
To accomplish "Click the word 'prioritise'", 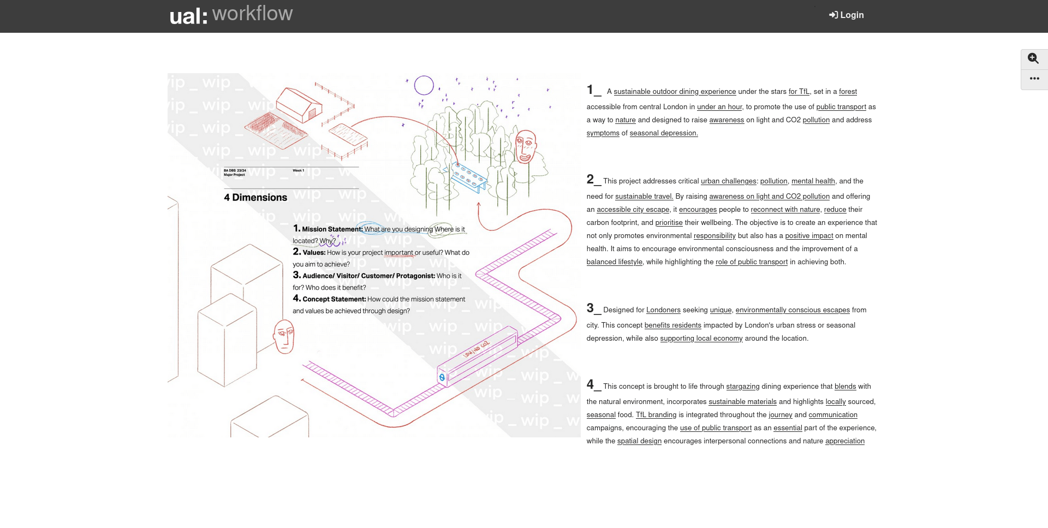I will point(669,223).
